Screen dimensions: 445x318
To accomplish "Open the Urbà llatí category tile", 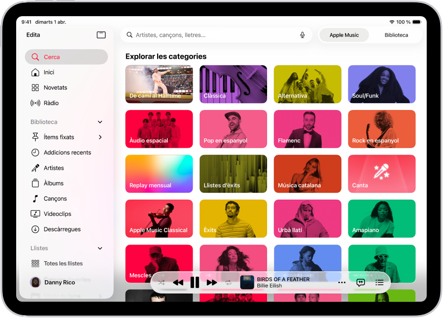I will pyautogui.click(x=307, y=218).
